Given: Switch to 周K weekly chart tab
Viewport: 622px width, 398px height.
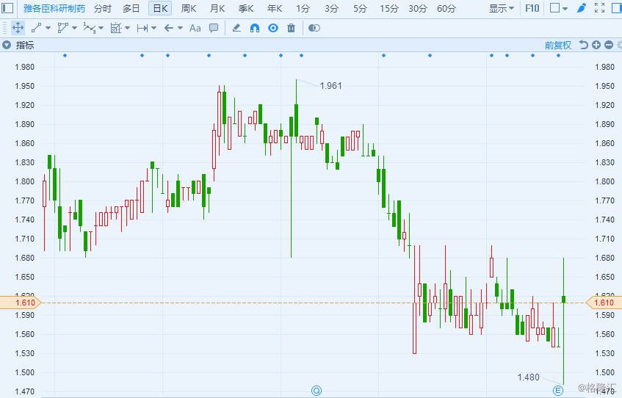Looking at the screenshot, I should pos(189,8).
